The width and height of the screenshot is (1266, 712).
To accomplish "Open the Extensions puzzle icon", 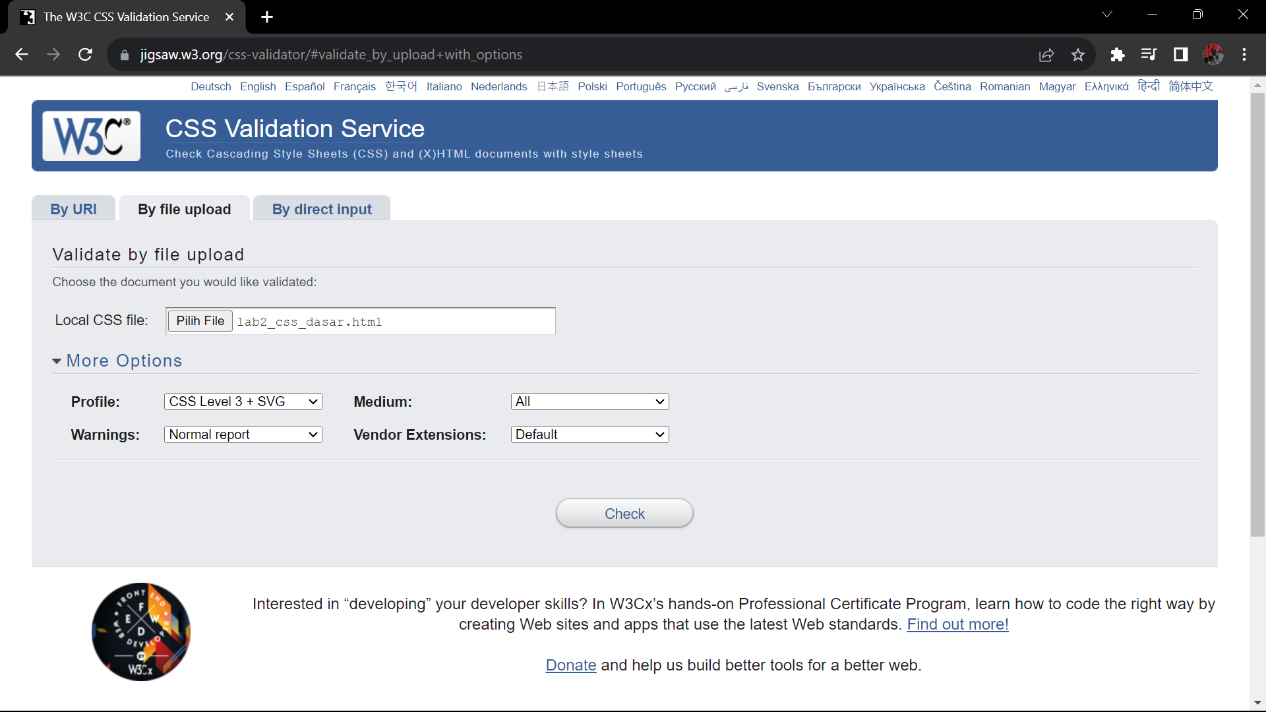I will coord(1117,55).
